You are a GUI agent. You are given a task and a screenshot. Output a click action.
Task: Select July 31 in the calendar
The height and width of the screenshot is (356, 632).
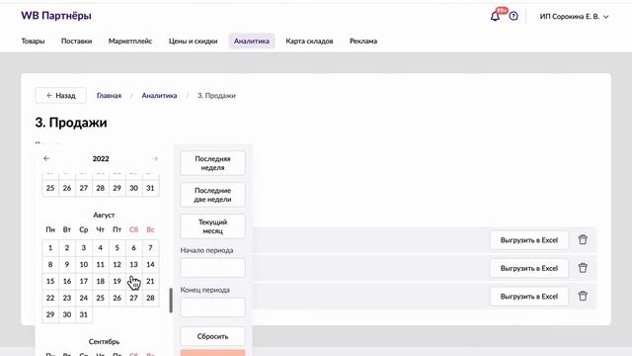click(150, 188)
